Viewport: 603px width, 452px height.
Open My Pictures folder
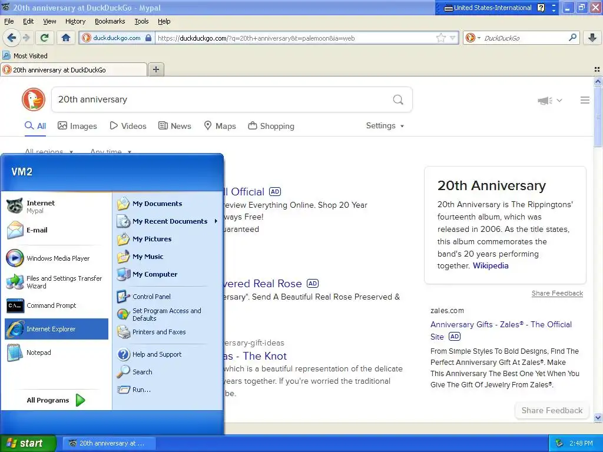click(x=168, y=239)
